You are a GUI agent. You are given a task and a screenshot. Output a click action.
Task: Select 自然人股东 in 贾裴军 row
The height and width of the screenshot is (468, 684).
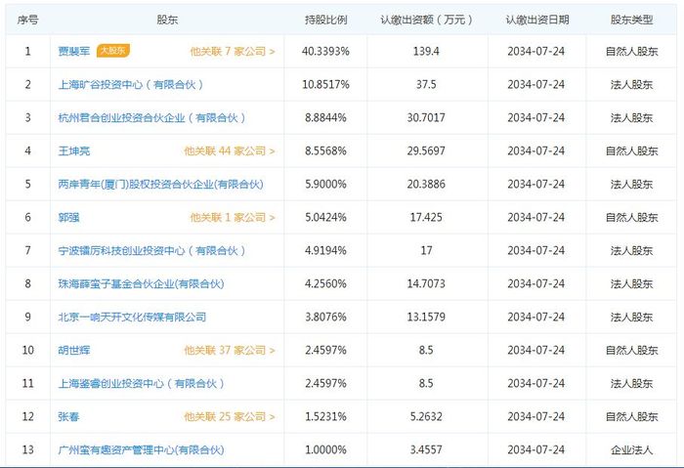(x=631, y=52)
